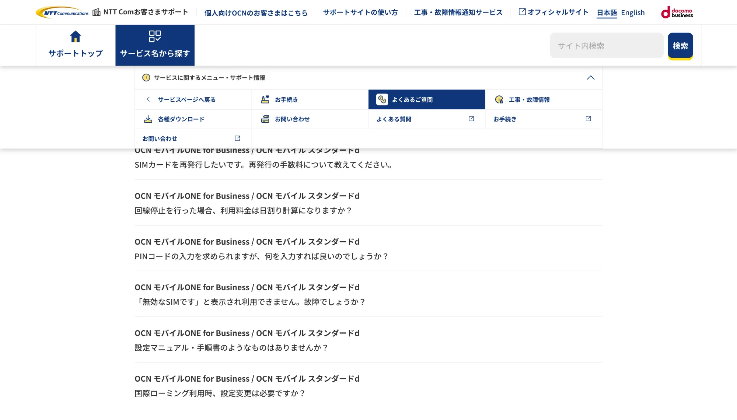The height and width of the screenshot is (420, 737).
Task: Click the よくあるご質問 icon on highlighted tab
Action: coord(382,99)
